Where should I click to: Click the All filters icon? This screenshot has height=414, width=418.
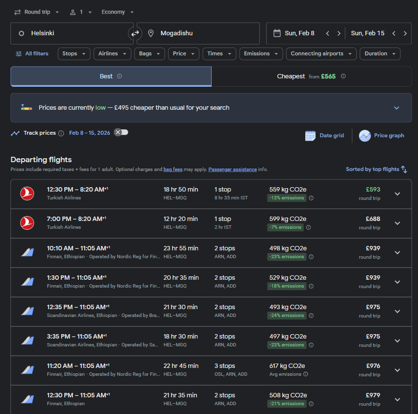(19, 54)
